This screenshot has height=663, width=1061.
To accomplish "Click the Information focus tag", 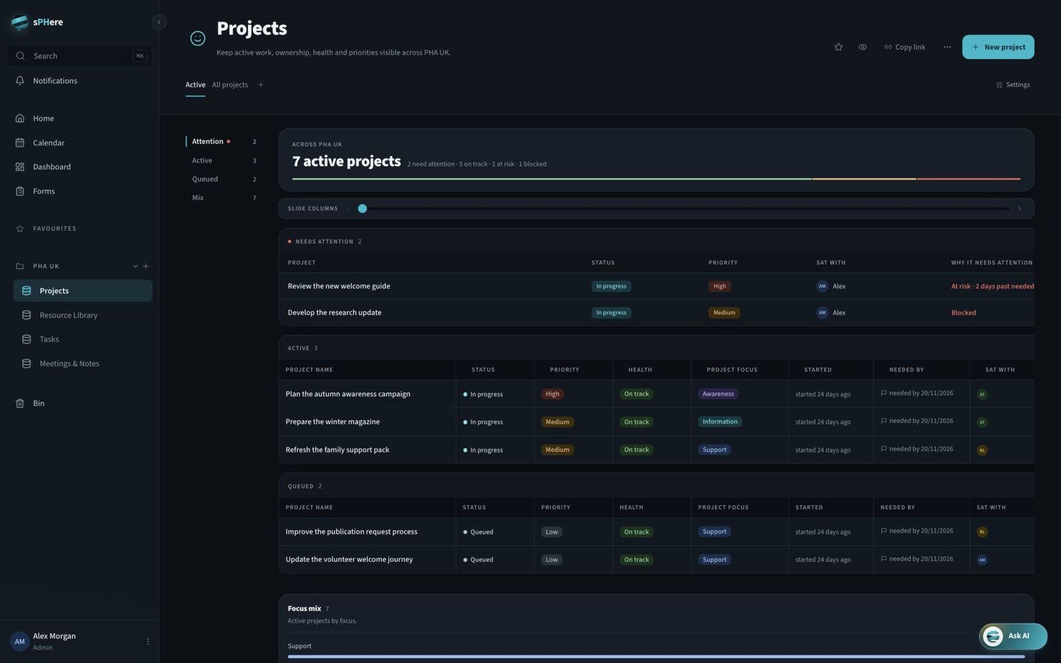I will coord(719,422).
